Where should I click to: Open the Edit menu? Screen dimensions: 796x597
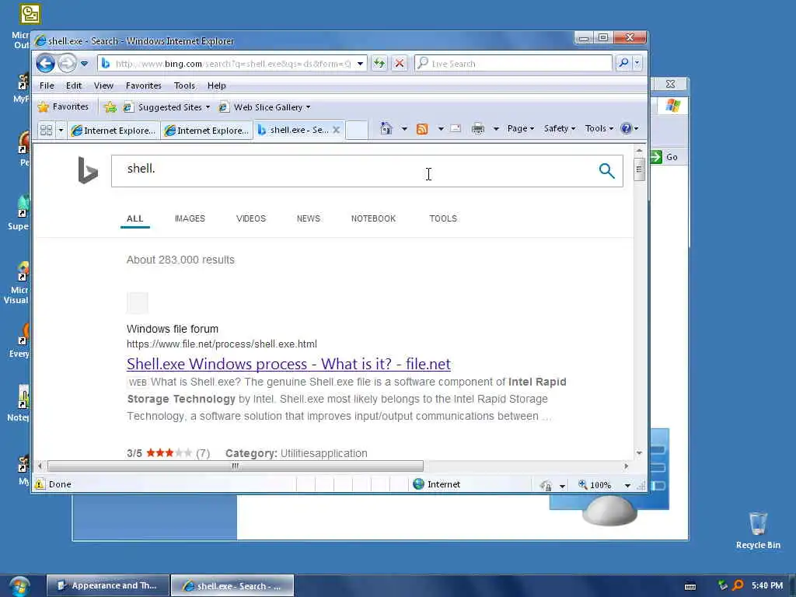[74, 86]
